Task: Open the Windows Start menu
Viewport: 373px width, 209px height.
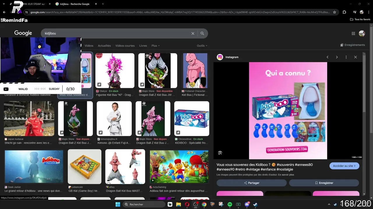Action: [x=118, y=204]
